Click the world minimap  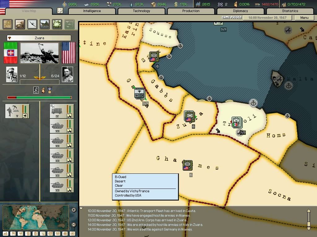point(36,218)
